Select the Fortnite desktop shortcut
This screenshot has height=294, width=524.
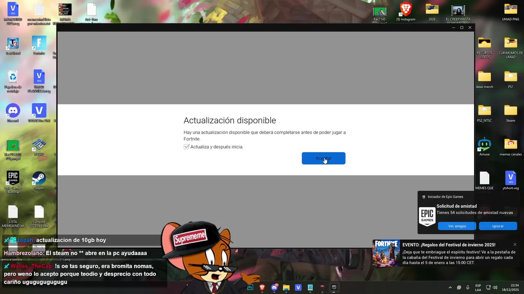coord(39,46)
